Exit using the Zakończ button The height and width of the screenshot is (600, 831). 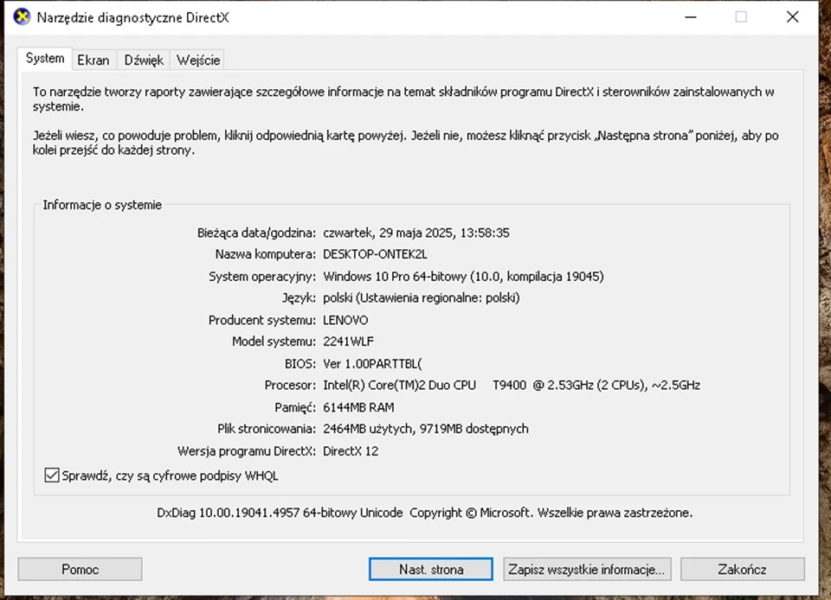click(x=742, y=570)
